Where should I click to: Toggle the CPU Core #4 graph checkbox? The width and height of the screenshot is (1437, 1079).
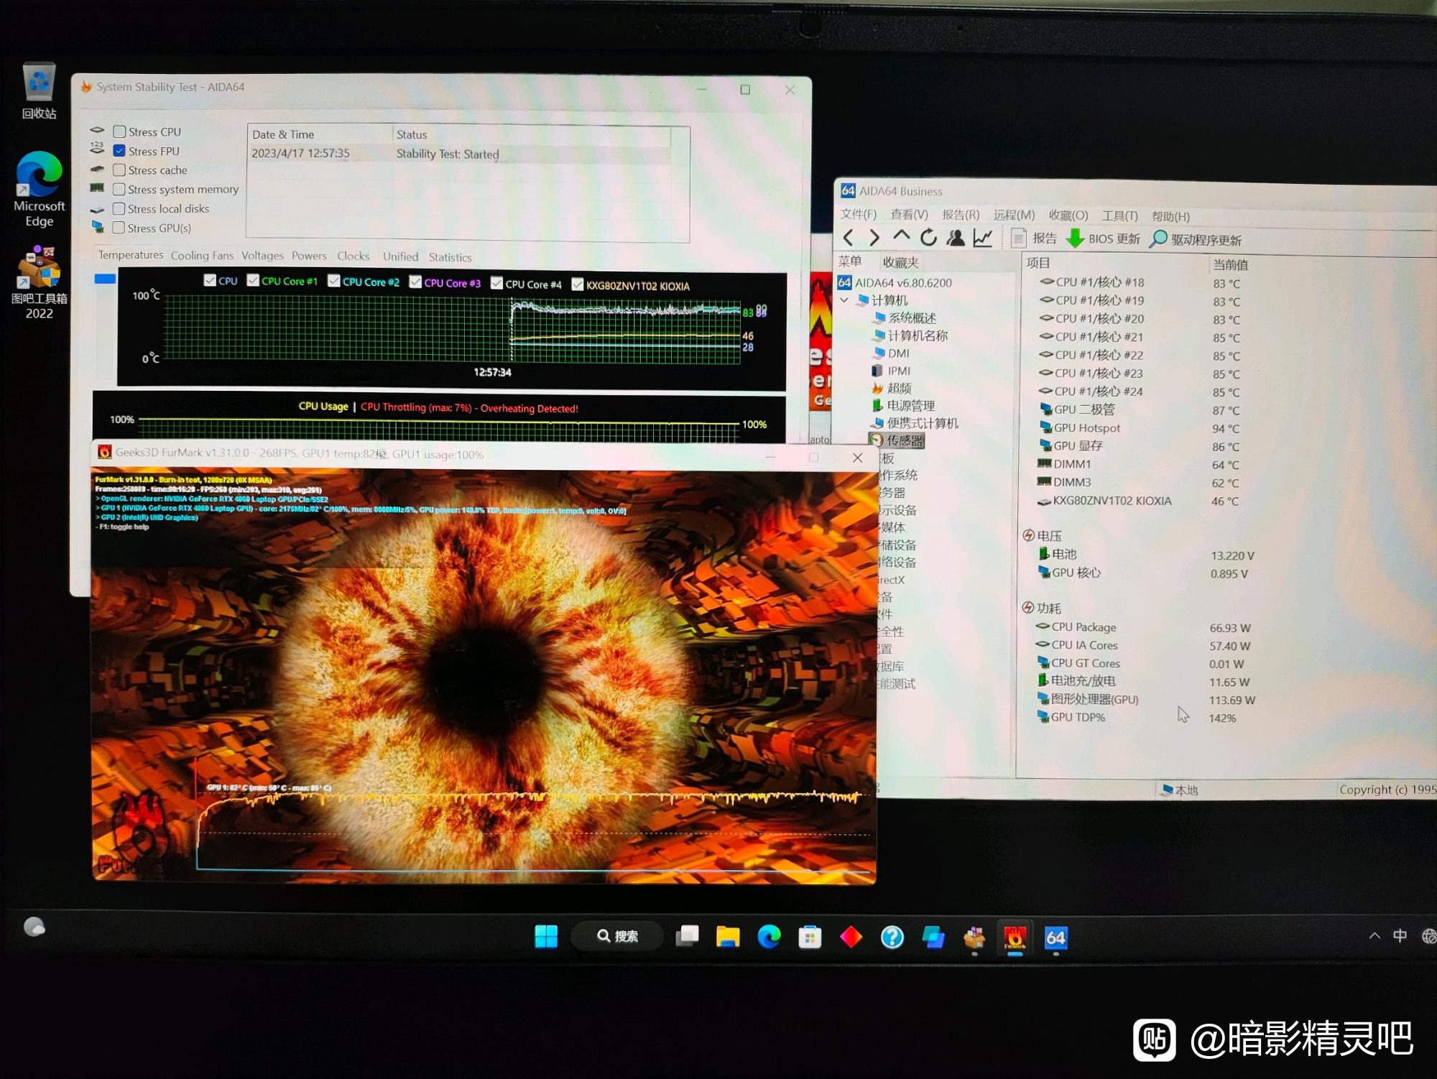click(x=496, y=283)
